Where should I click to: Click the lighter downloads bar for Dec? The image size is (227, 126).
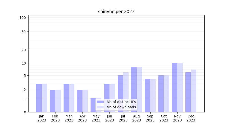(193, 91)
